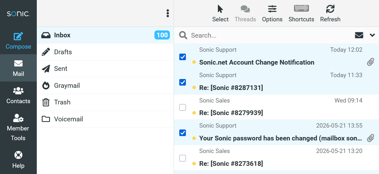Open the folder actions three-dot menu
379x174 pixels.
click(168, 13)
